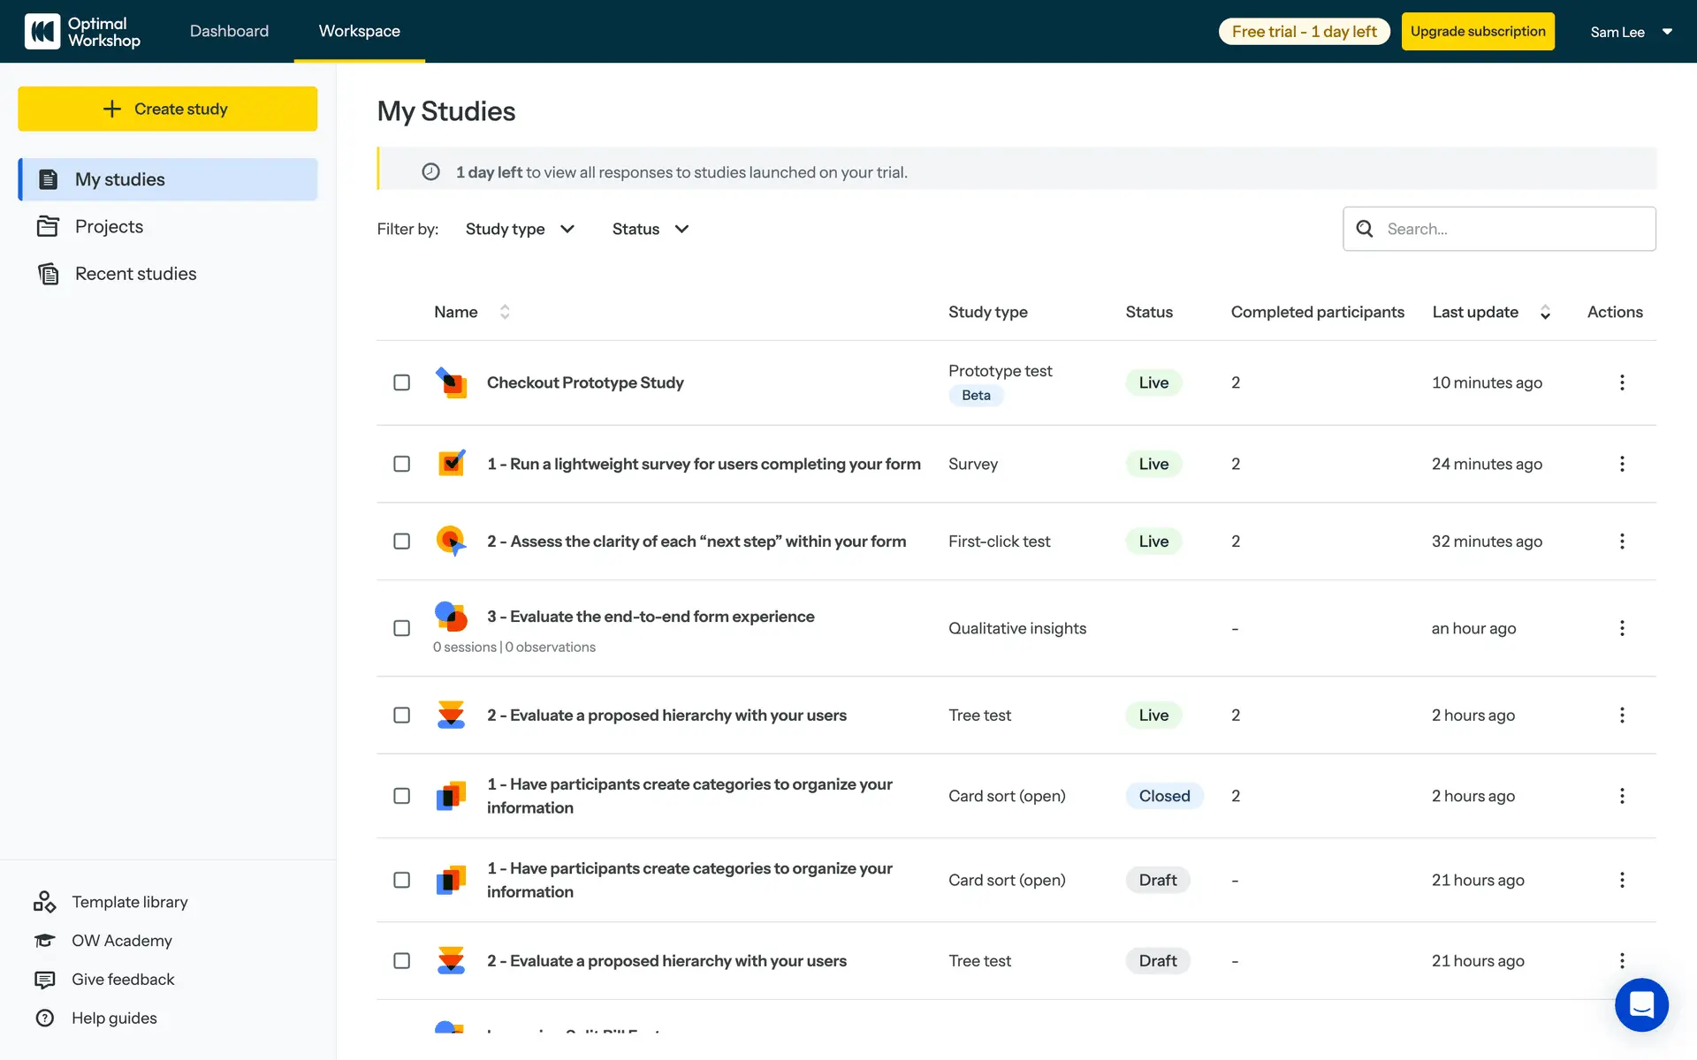This screenshot has height=1060, width=1697.
Task: Tick checkbox for First-click test study
Action: [x=402, y=541]
